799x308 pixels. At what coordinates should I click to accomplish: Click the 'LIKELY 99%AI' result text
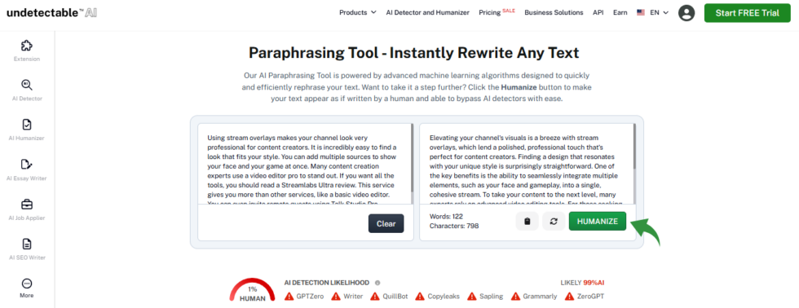click(x=582, y=283)
